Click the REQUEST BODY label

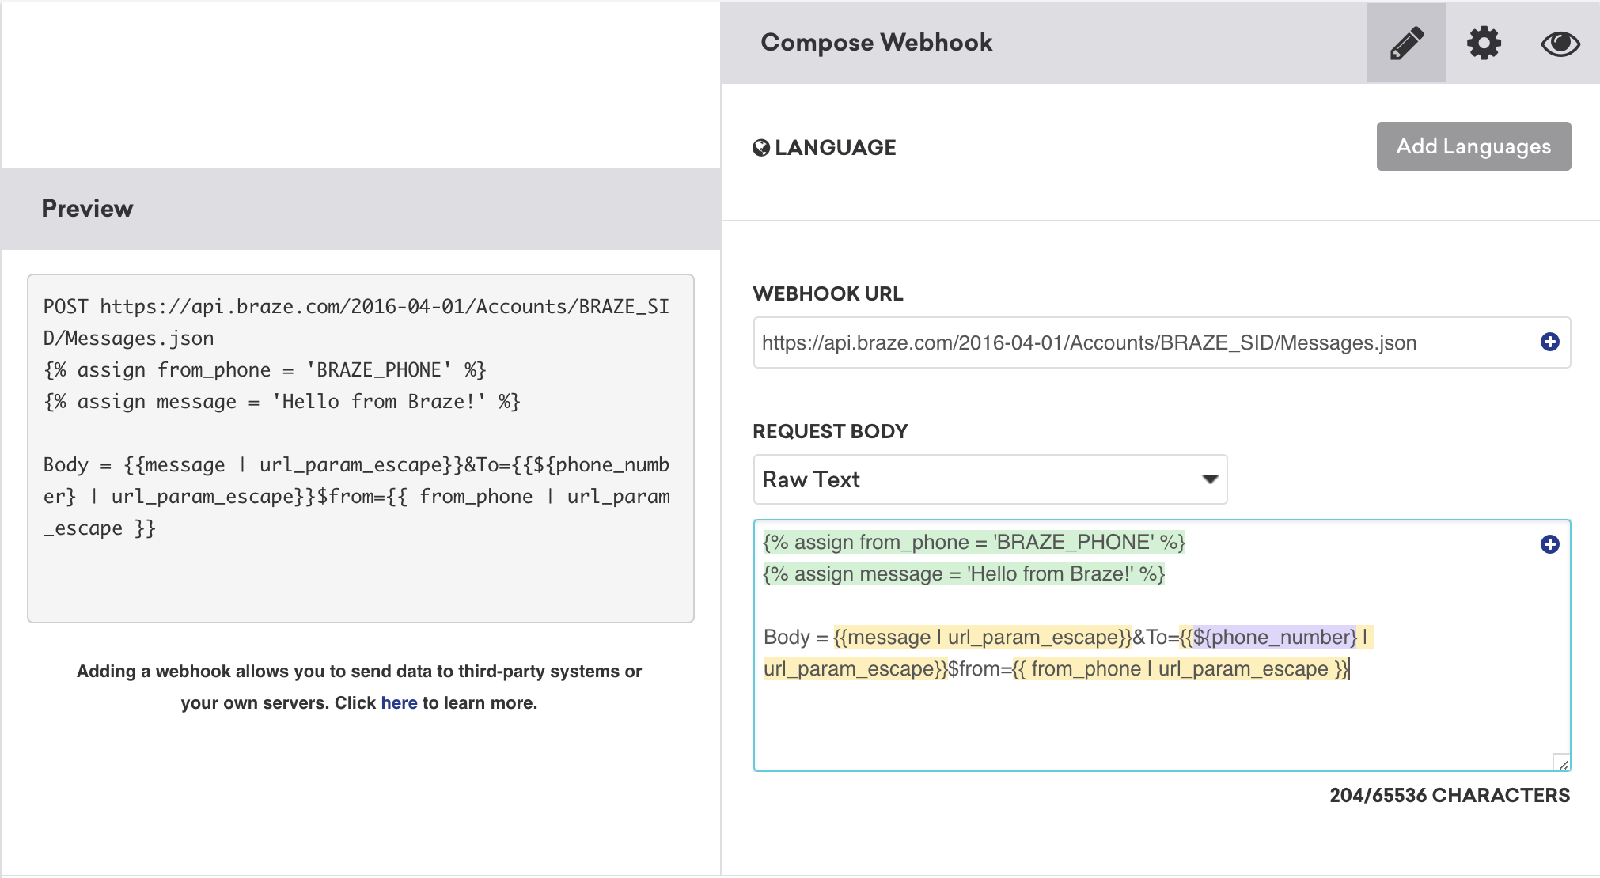830,431
